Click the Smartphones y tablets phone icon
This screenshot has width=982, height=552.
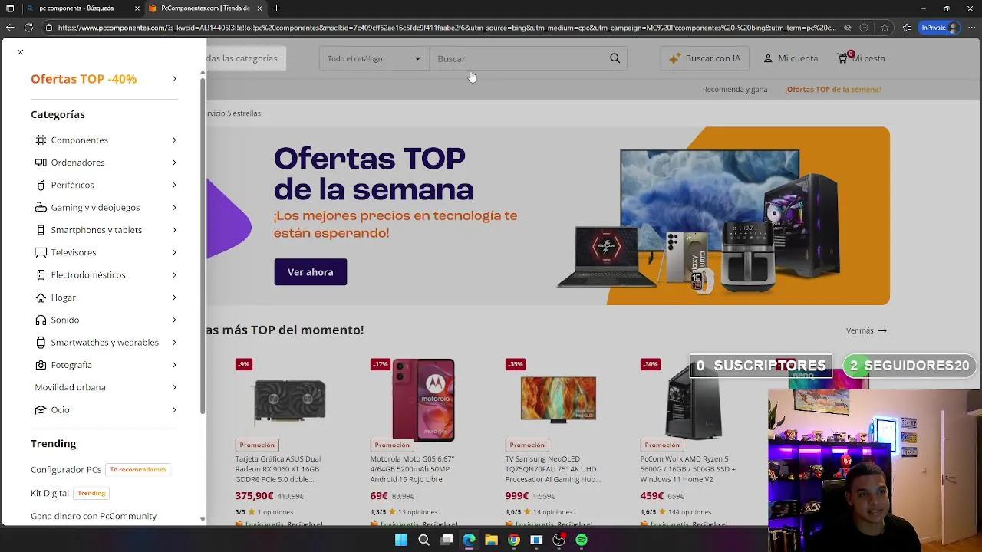(x=41, y=230)
